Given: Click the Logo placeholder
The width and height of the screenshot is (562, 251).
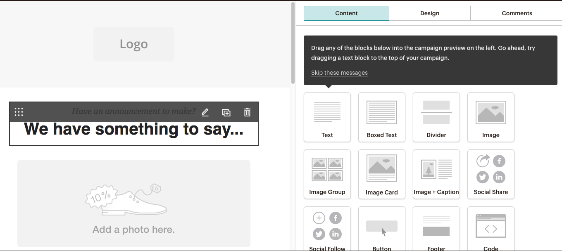Looking at the screenshot, I should (x=133, y=44).
